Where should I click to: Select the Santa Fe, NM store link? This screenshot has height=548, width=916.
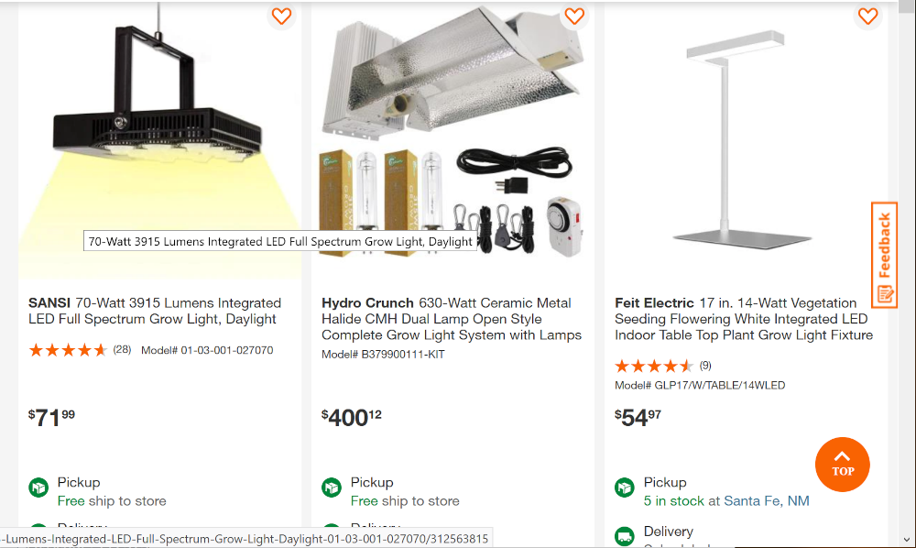coord(766,501)
